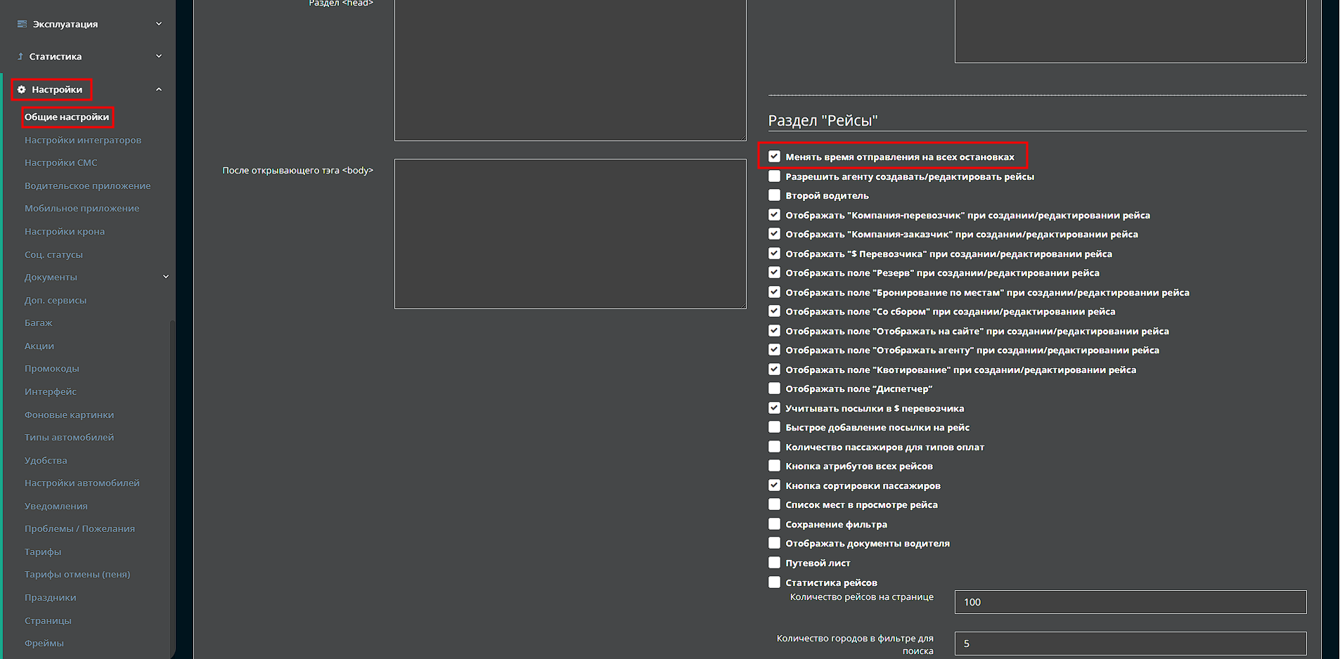
Task: Click the После открывающего тэга body textarea
Action: coord(569,234)
